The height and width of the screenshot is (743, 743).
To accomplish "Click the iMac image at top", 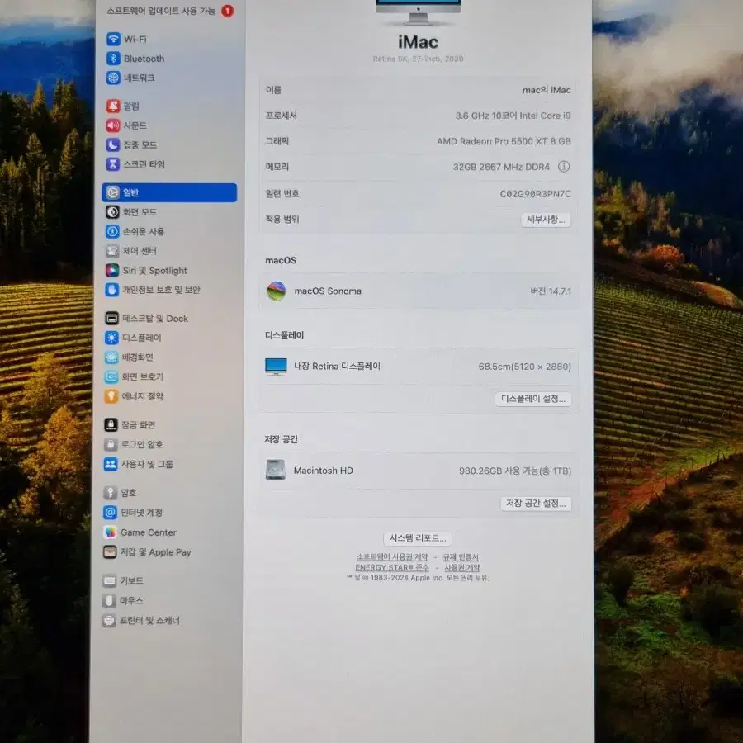I will coord(418,12).
